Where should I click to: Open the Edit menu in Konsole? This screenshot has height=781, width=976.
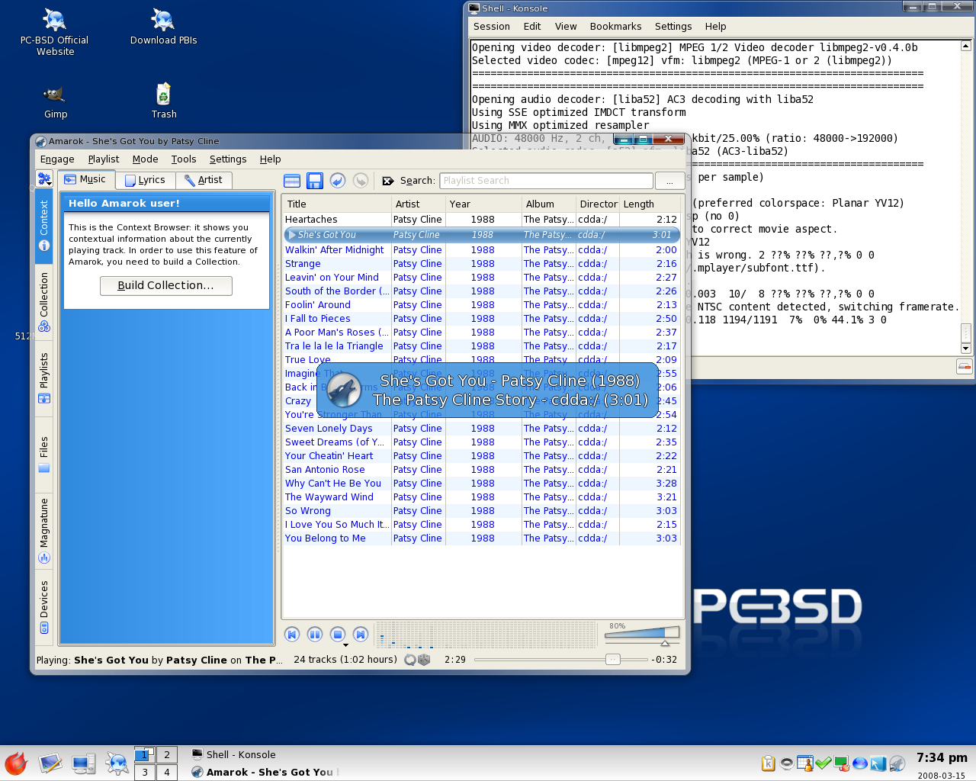click(x=532, y=27)
